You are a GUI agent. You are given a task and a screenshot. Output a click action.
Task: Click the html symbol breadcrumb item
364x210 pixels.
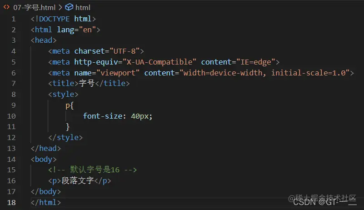tap(83, 7)
